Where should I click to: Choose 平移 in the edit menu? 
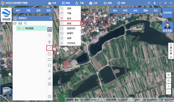[x=70, y=13]
